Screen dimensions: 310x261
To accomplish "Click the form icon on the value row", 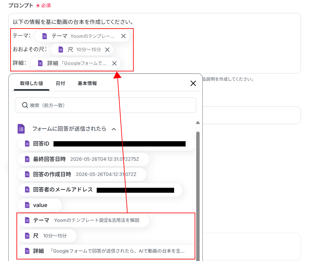I will tap(27, 205).
